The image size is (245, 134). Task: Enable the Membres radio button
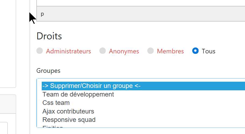point(150,51)
